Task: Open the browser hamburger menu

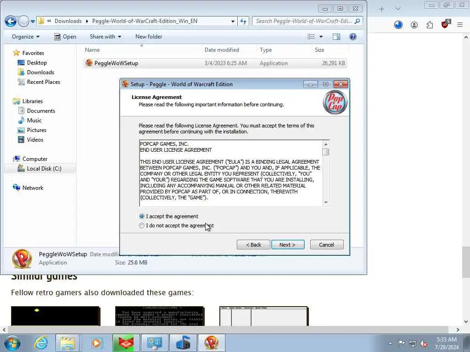Action: point(460,25)
